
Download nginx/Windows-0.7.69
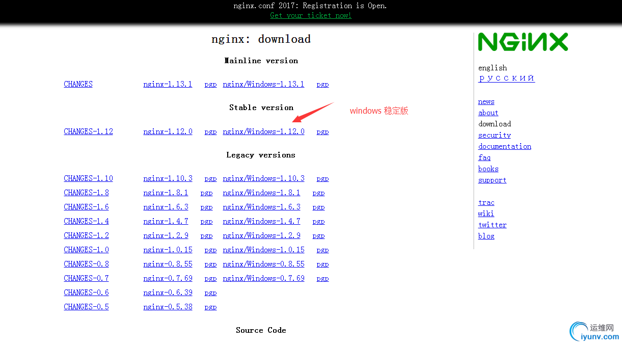(263, 278)
